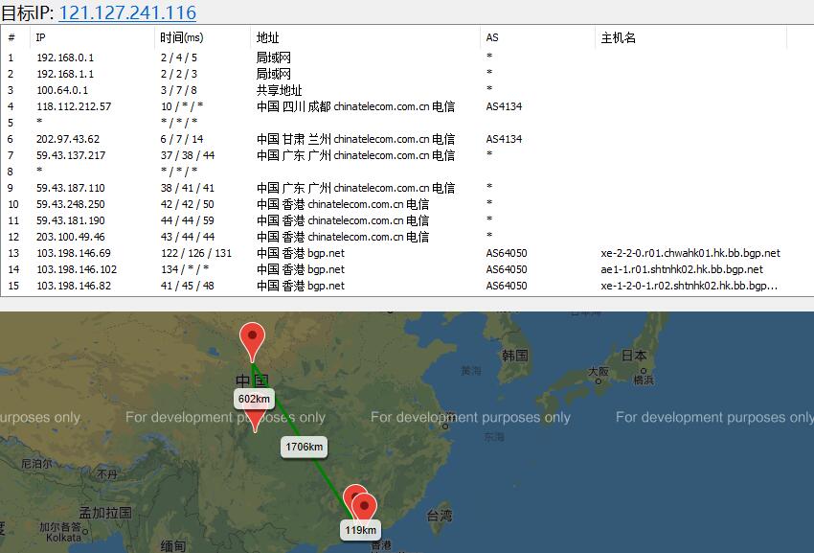Click AS4134 in the hop 6 row

pyautogui.click(x=504, y=139)
